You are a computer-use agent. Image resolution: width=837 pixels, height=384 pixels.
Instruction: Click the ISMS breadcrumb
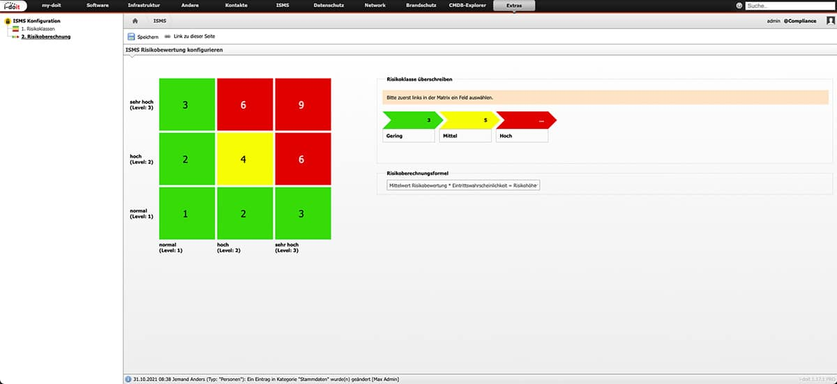160,22
